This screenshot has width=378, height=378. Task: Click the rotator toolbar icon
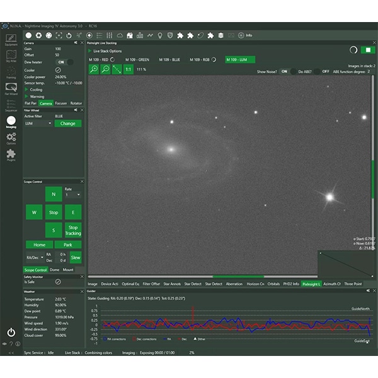69,36
